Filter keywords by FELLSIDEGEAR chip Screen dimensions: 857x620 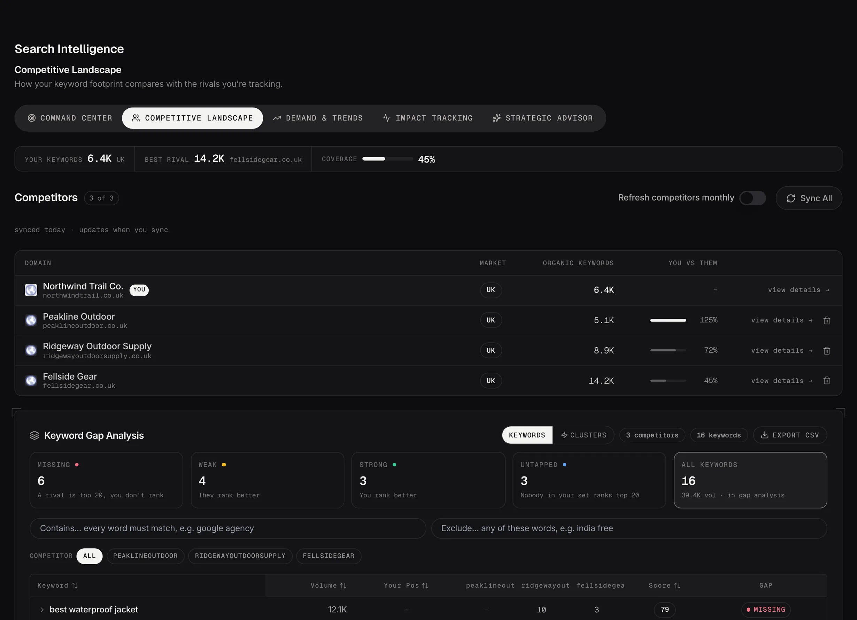(x=329, y=556)
